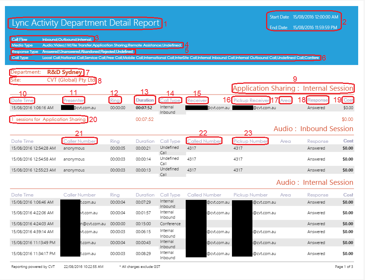Screen dimensions: 365x280
Task: Select the 15/08/2016 4:39:14 AM row date
Action: point(32,232)
